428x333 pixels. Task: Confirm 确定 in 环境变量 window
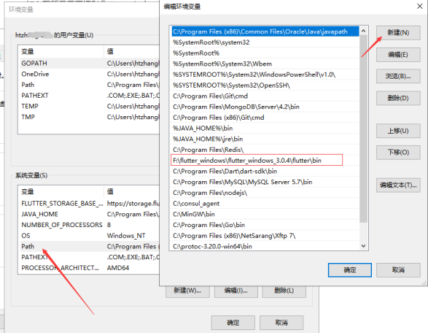233,323
